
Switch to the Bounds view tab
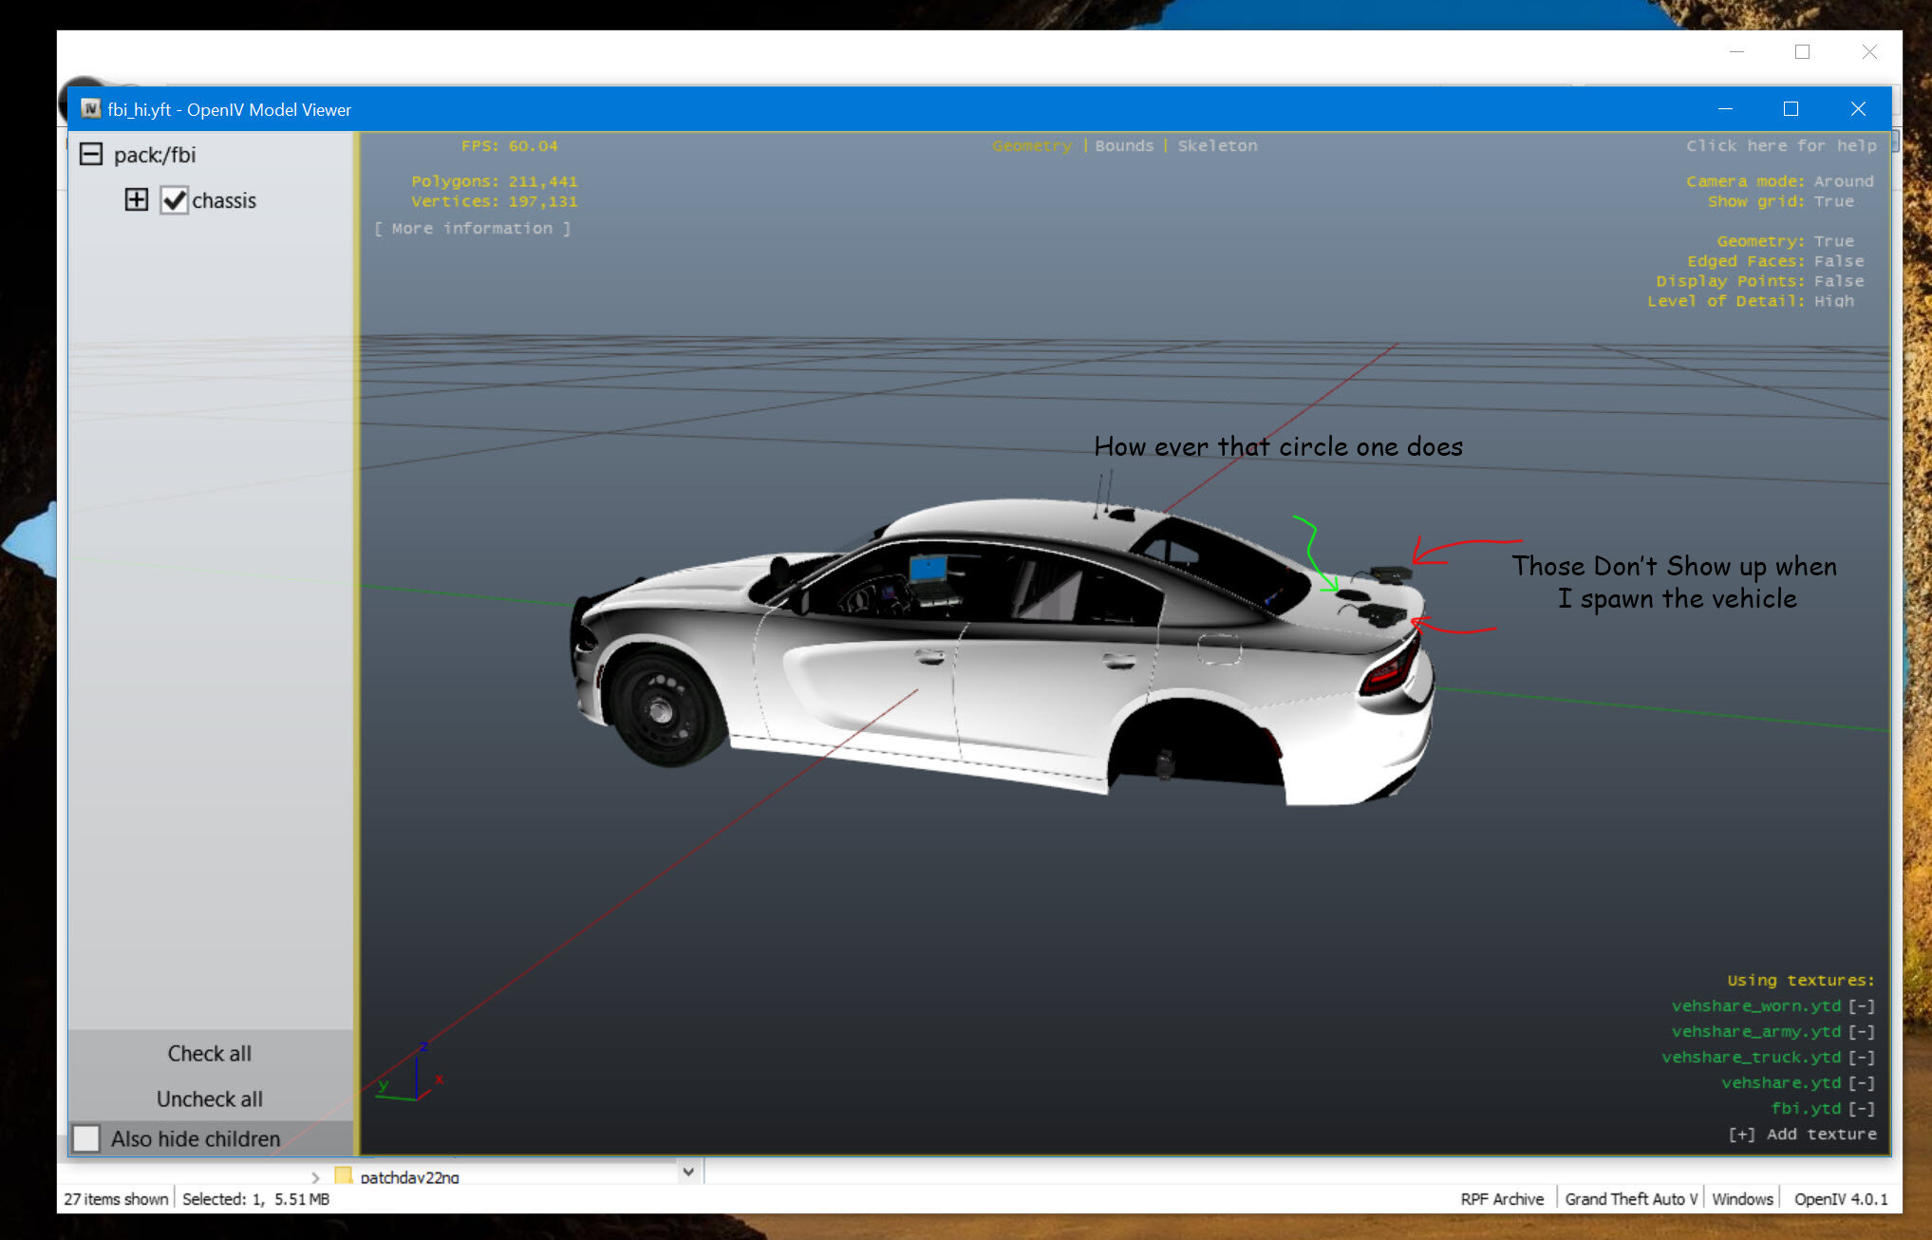click(1124, 146)
